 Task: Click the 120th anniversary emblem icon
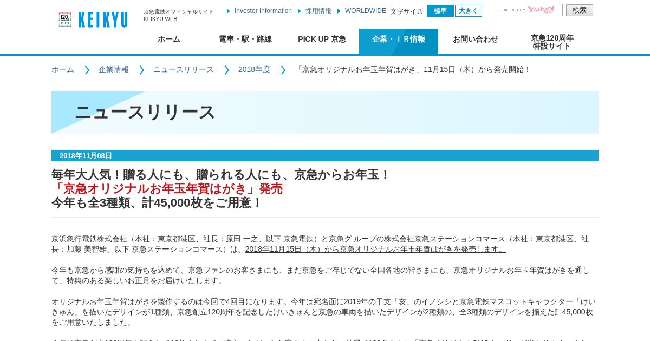(x=65, y=19)
